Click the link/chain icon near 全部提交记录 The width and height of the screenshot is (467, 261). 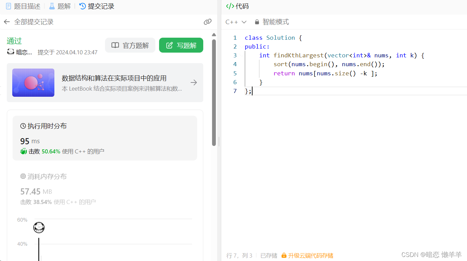tap(208, 22)
